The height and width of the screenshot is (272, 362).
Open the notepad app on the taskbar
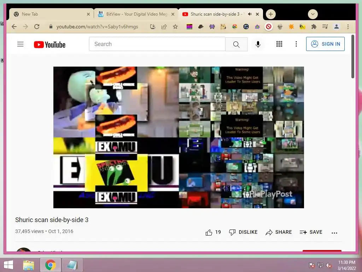click(x=72, y=265)
